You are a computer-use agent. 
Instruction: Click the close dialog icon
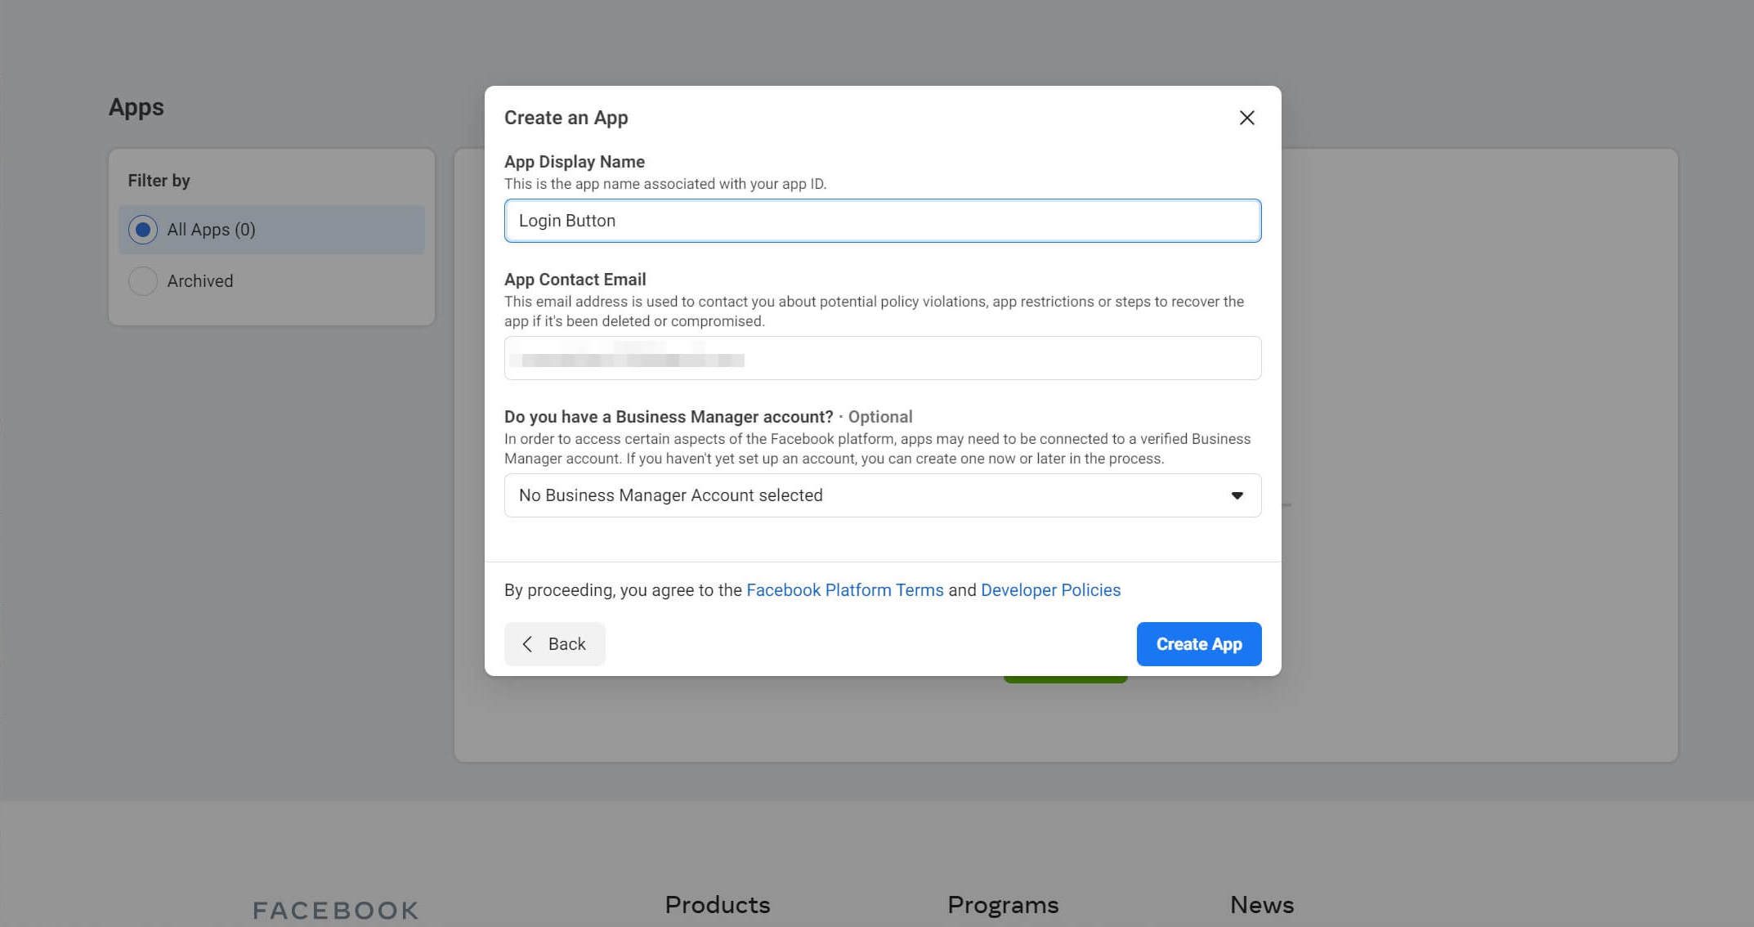click(x=1246, y=117)
